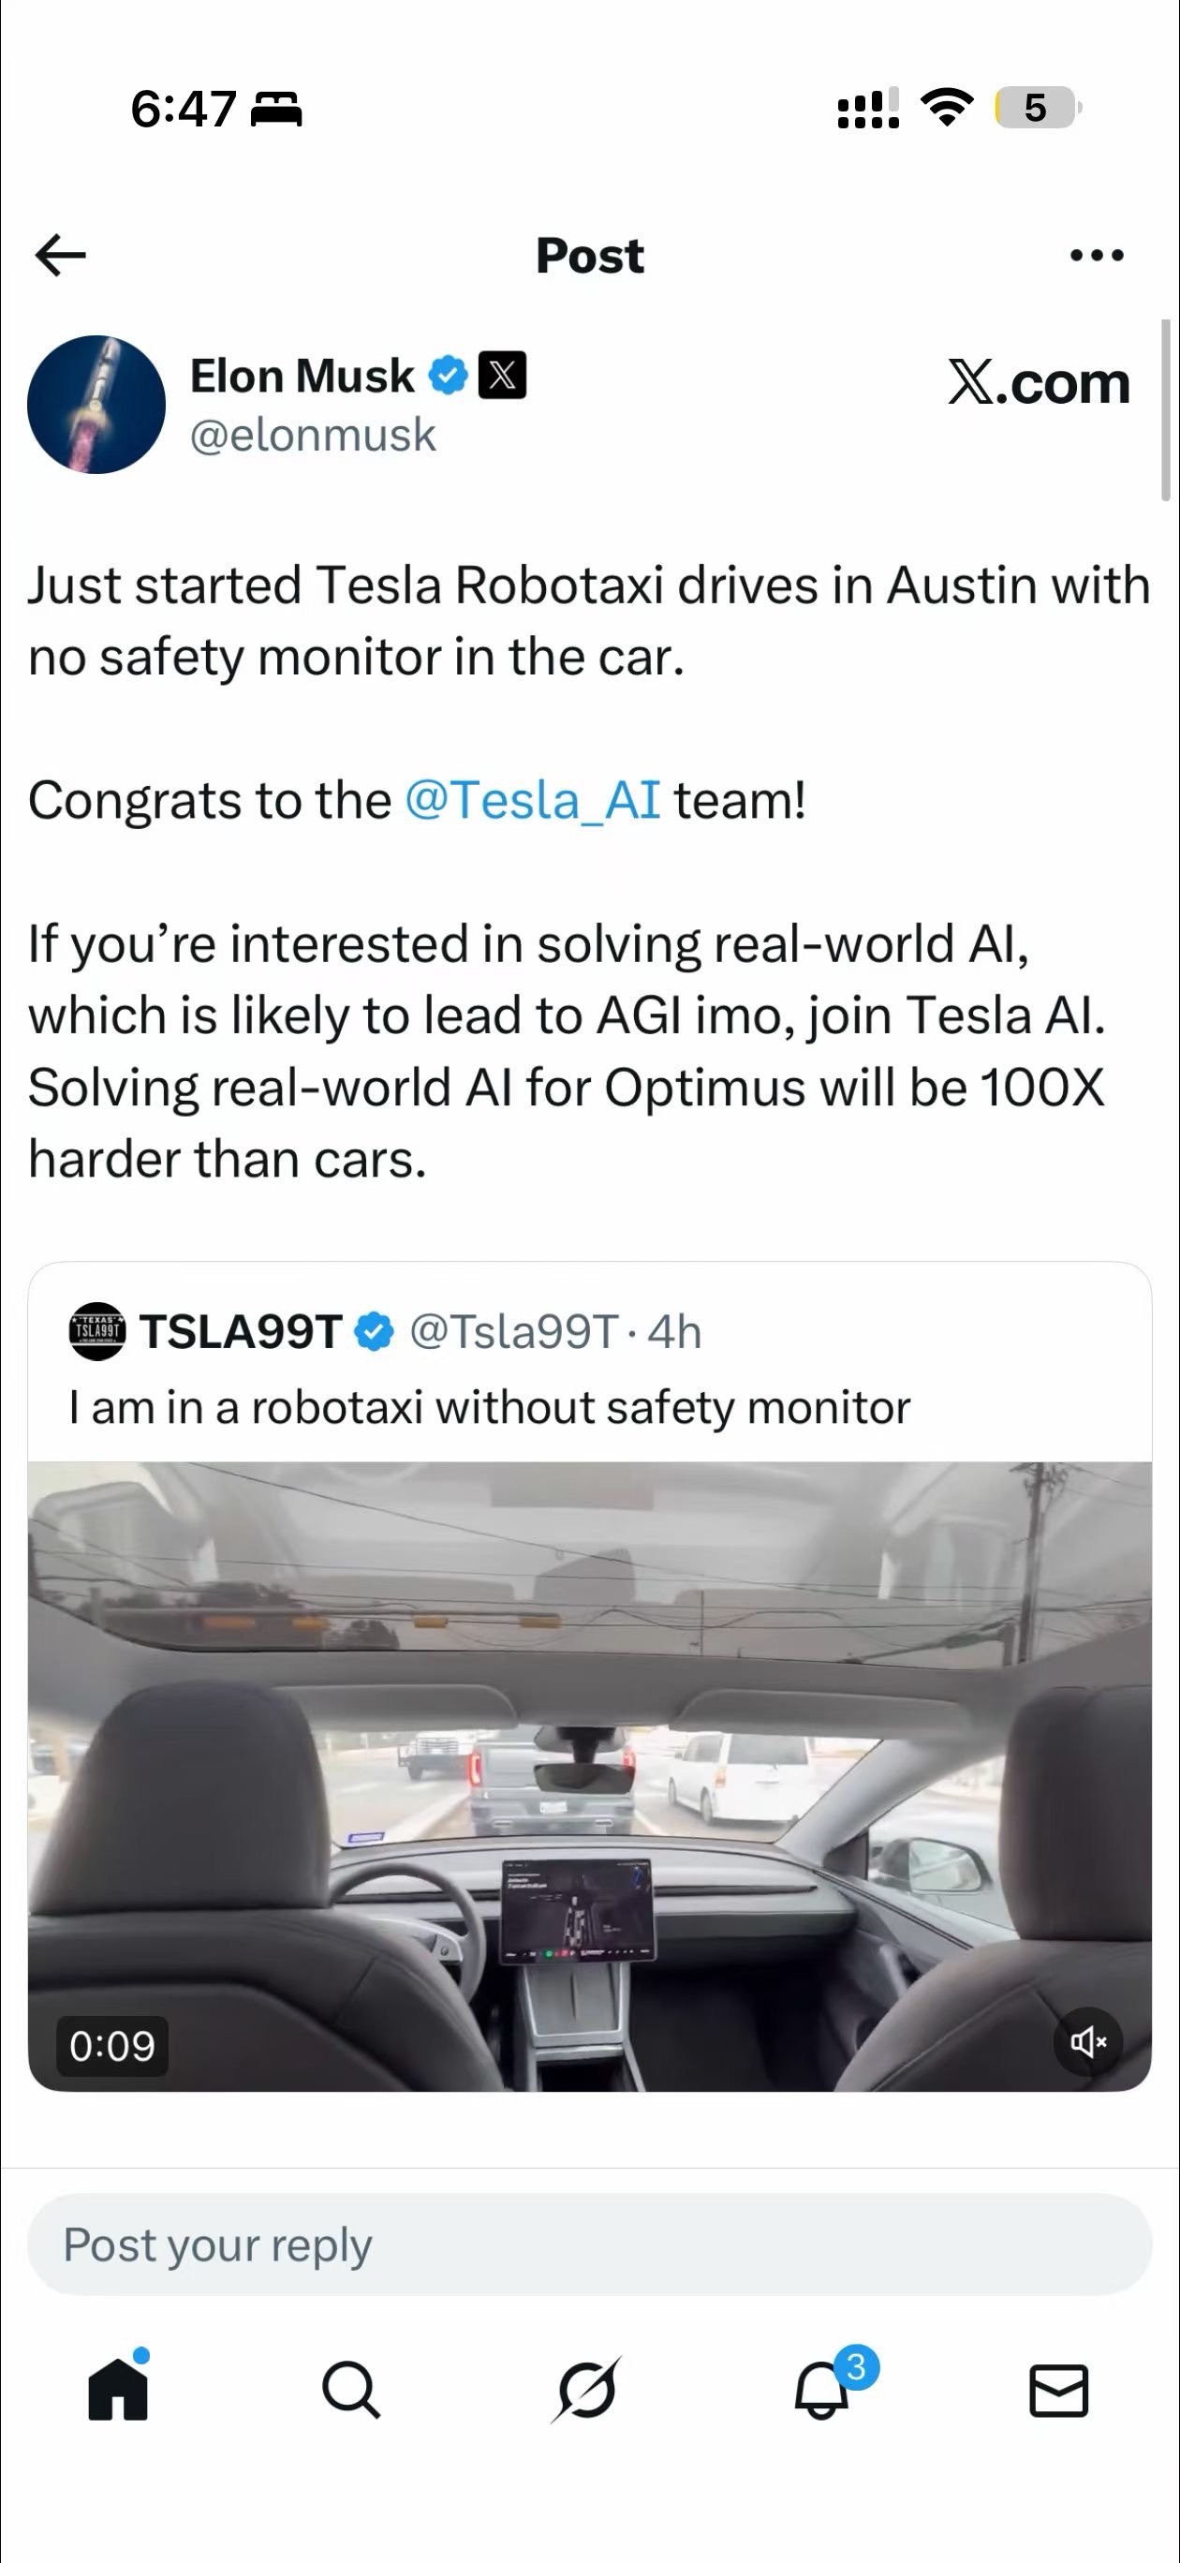The image size is (1180, 2563).
Task: Unmute the video sound
Action: pyautogui.click(x=1087, y=2043)
